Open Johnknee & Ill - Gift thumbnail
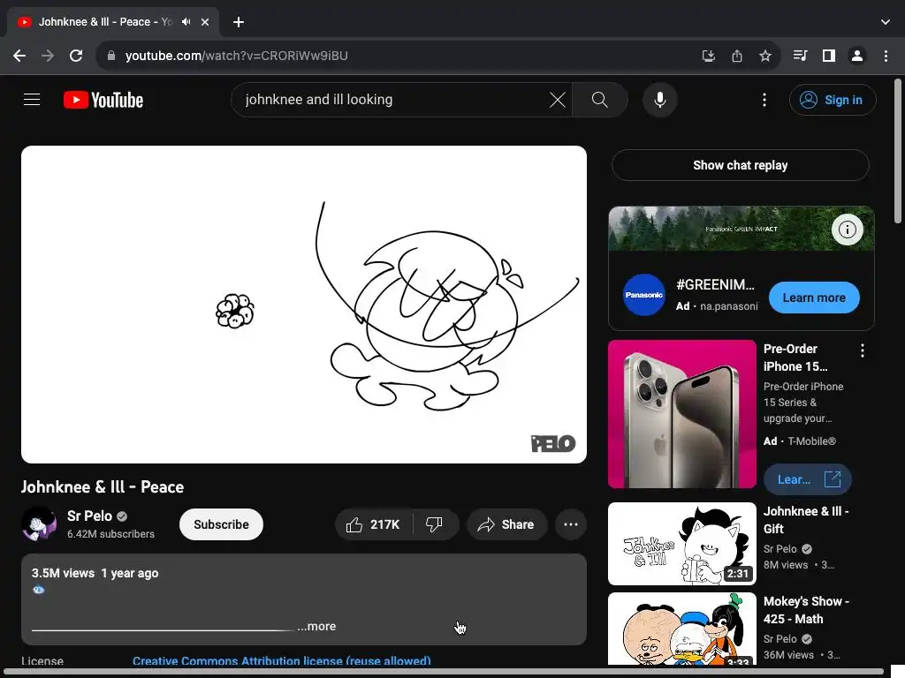 point(681,544)
